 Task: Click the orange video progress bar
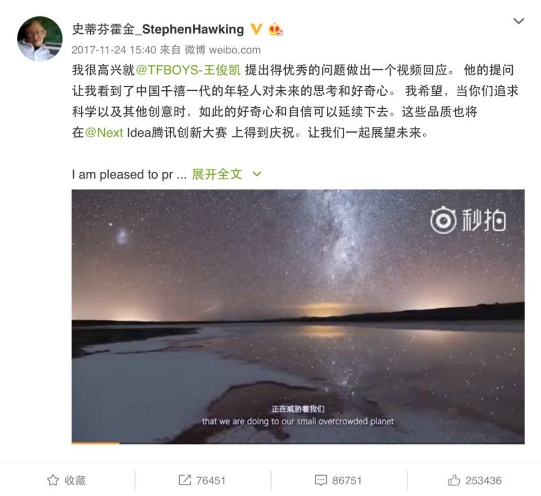tap(96, 443)
